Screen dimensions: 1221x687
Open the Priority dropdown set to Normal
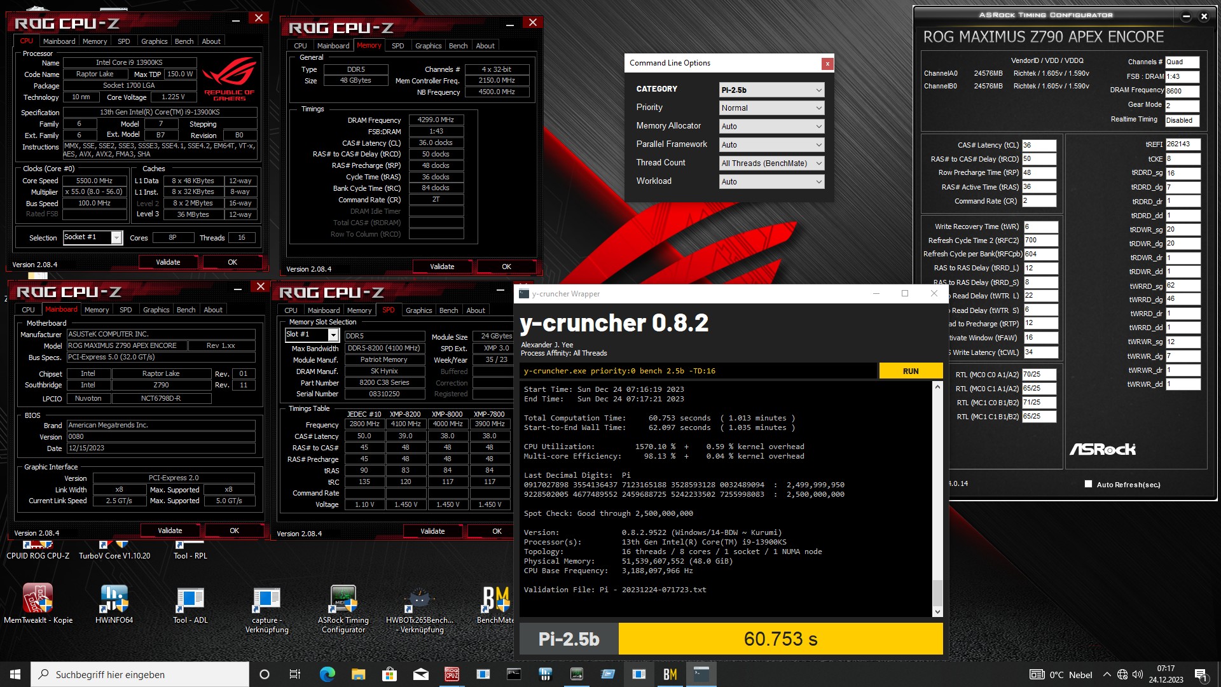(771, 108)
